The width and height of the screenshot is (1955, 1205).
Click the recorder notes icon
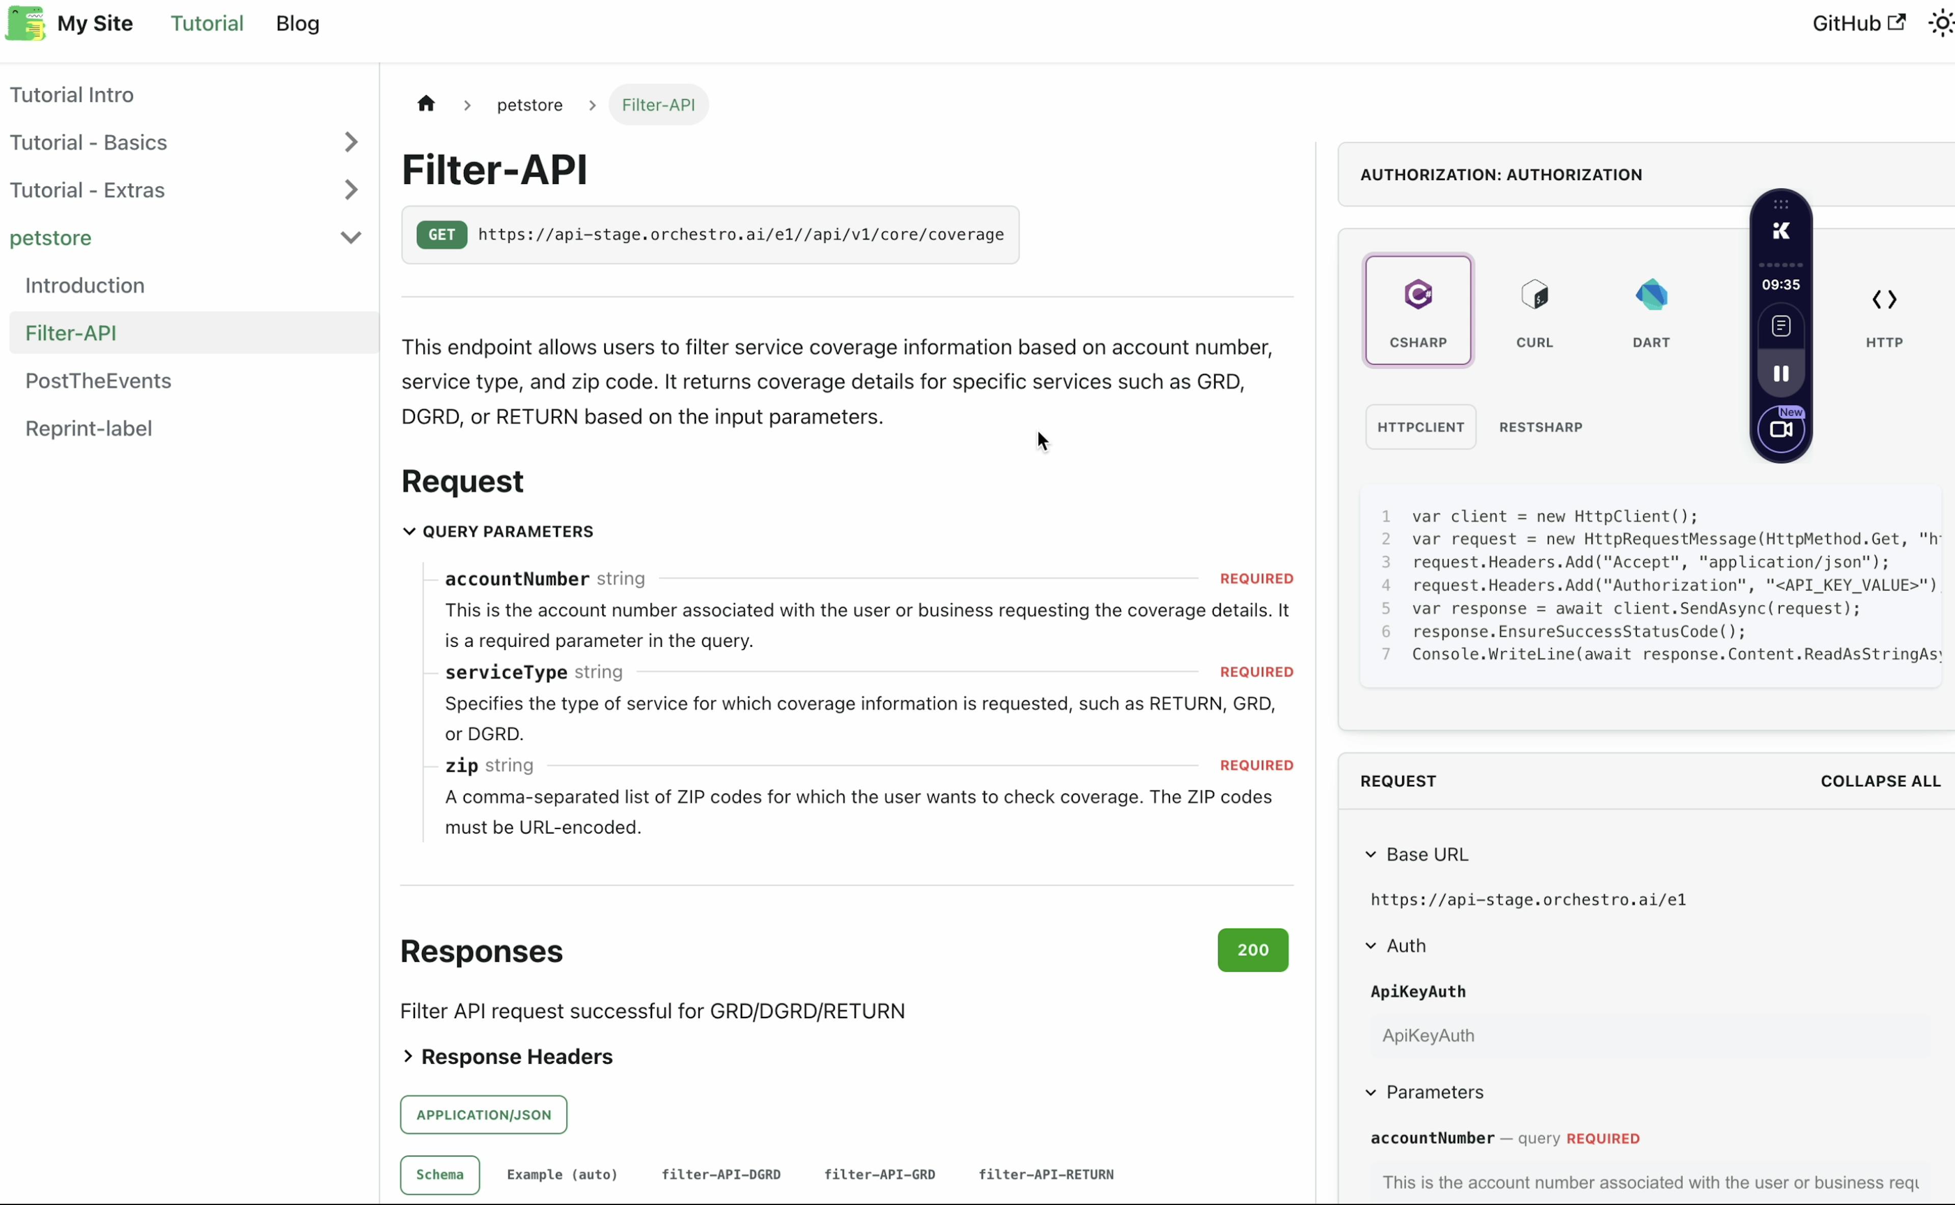(x=1780, y=326)
